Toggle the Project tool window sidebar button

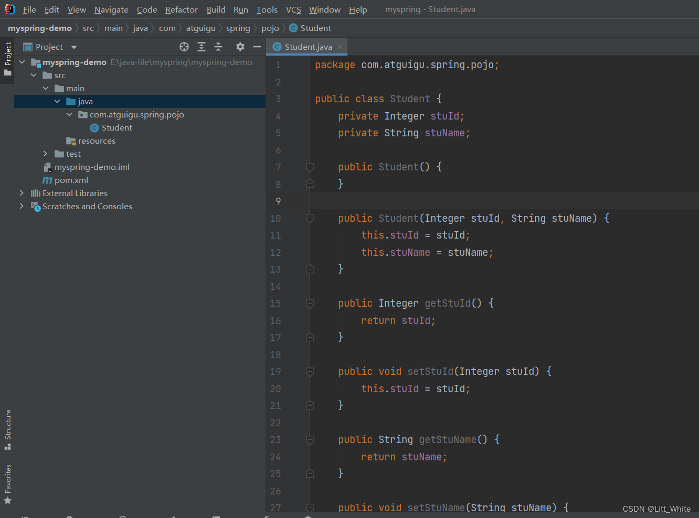[x=8, y=58]
